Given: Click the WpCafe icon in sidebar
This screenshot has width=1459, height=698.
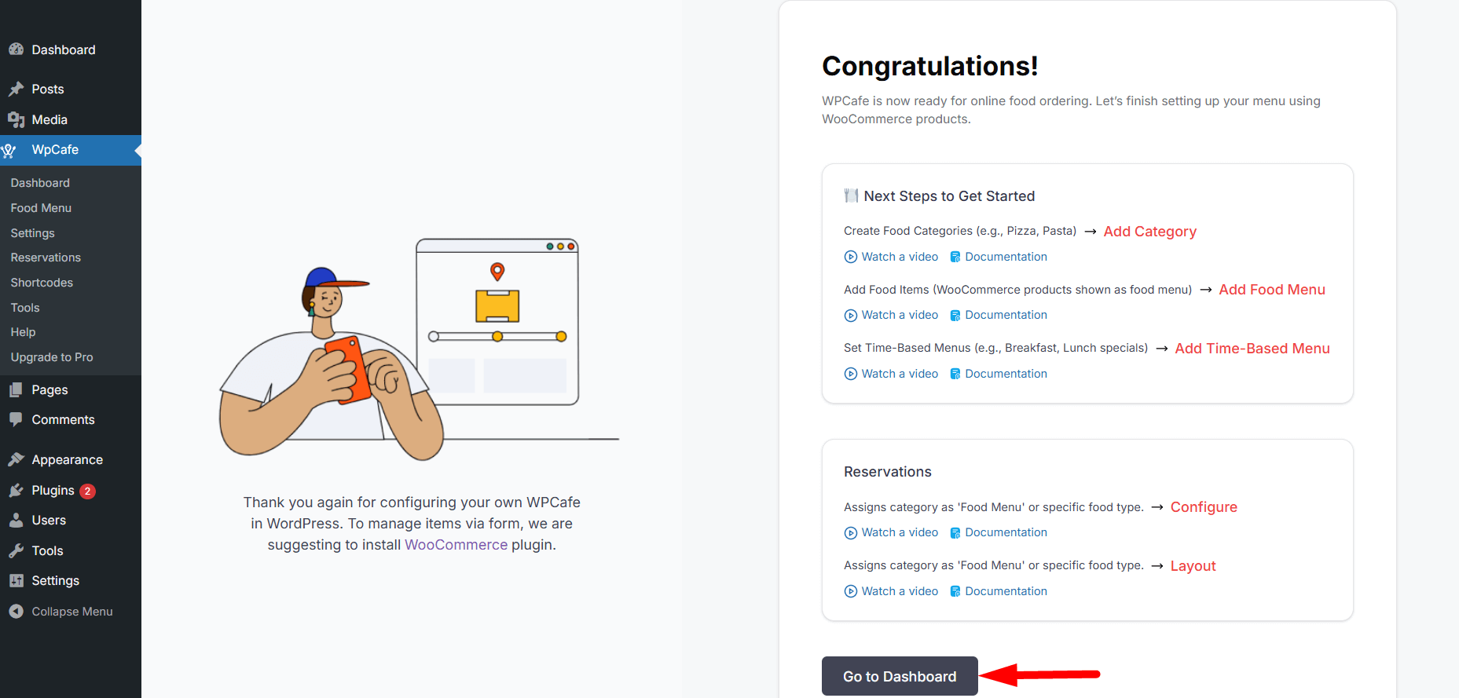Looking at the screenshot, I should coord(9,150).
